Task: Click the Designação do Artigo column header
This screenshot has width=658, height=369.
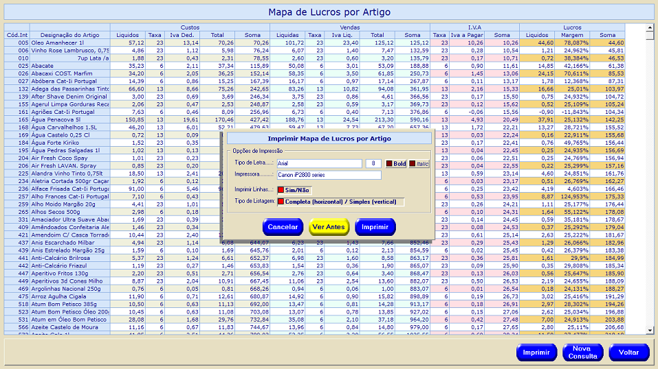Action: pos(70,35)
